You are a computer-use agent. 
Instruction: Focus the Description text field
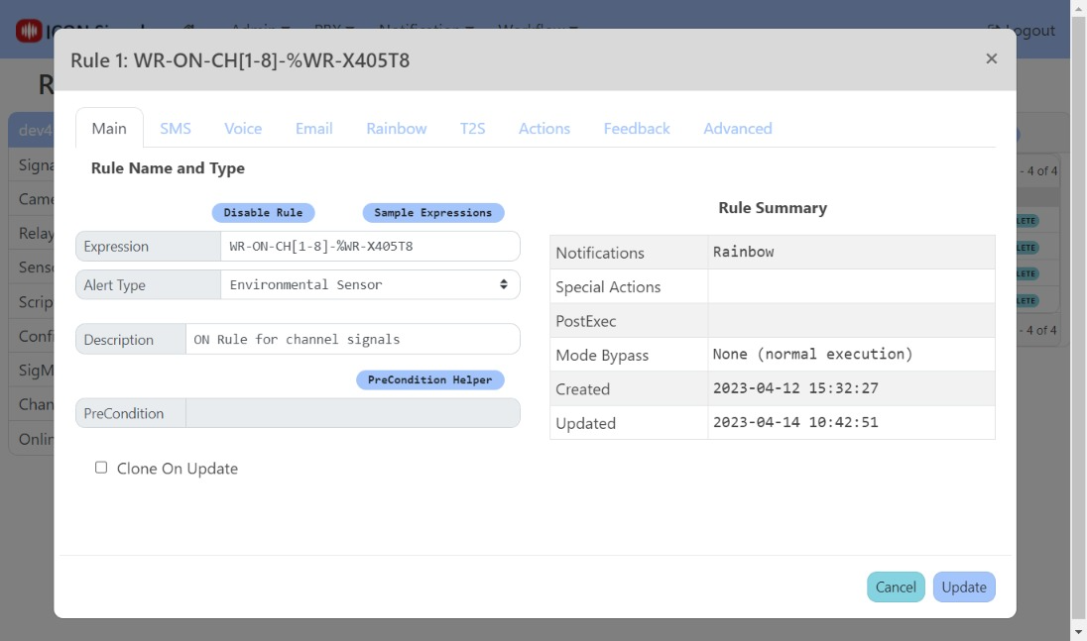click(352, 340)
